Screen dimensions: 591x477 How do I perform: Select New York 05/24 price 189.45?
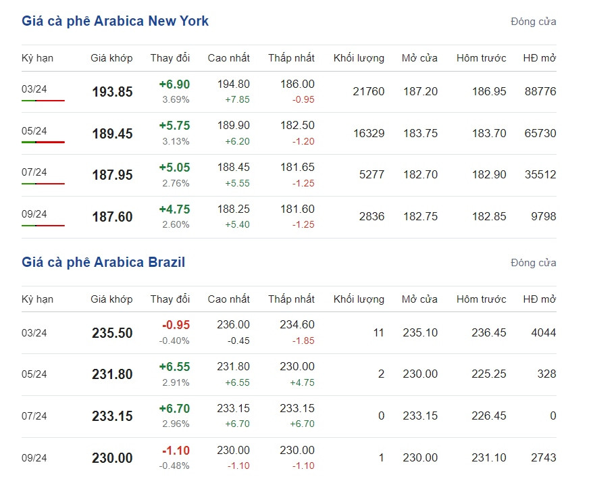[112, 134]
